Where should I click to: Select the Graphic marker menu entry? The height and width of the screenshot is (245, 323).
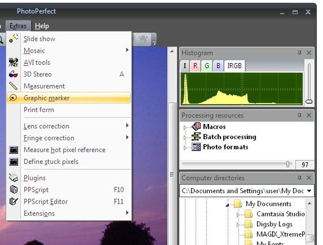(69, 98)
